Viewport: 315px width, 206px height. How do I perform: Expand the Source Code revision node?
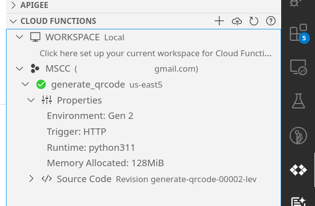pyautogui.click(x=31, y=179)
